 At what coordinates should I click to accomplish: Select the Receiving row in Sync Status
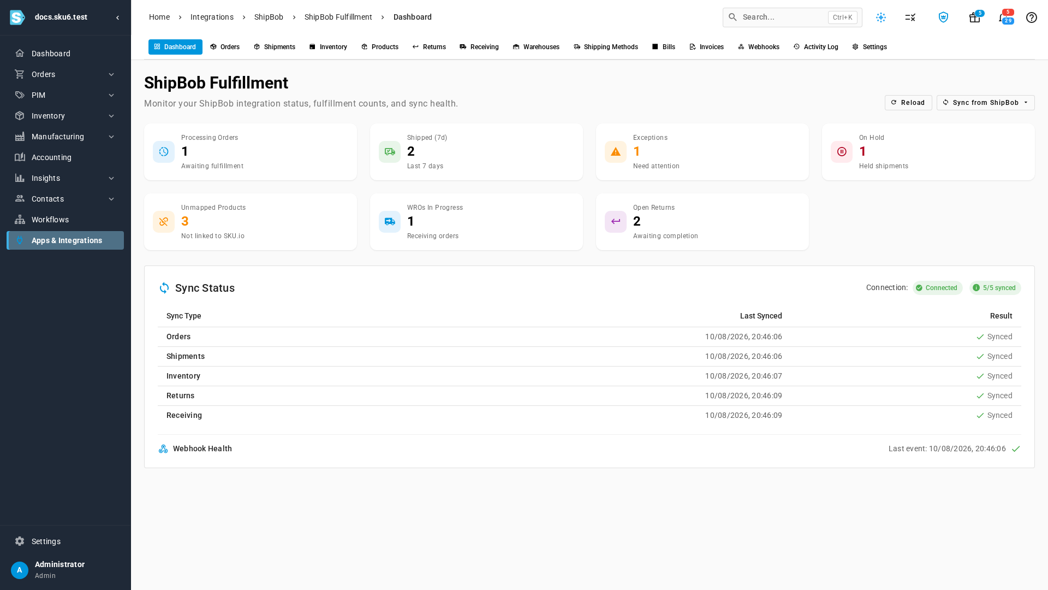point(589,415)
